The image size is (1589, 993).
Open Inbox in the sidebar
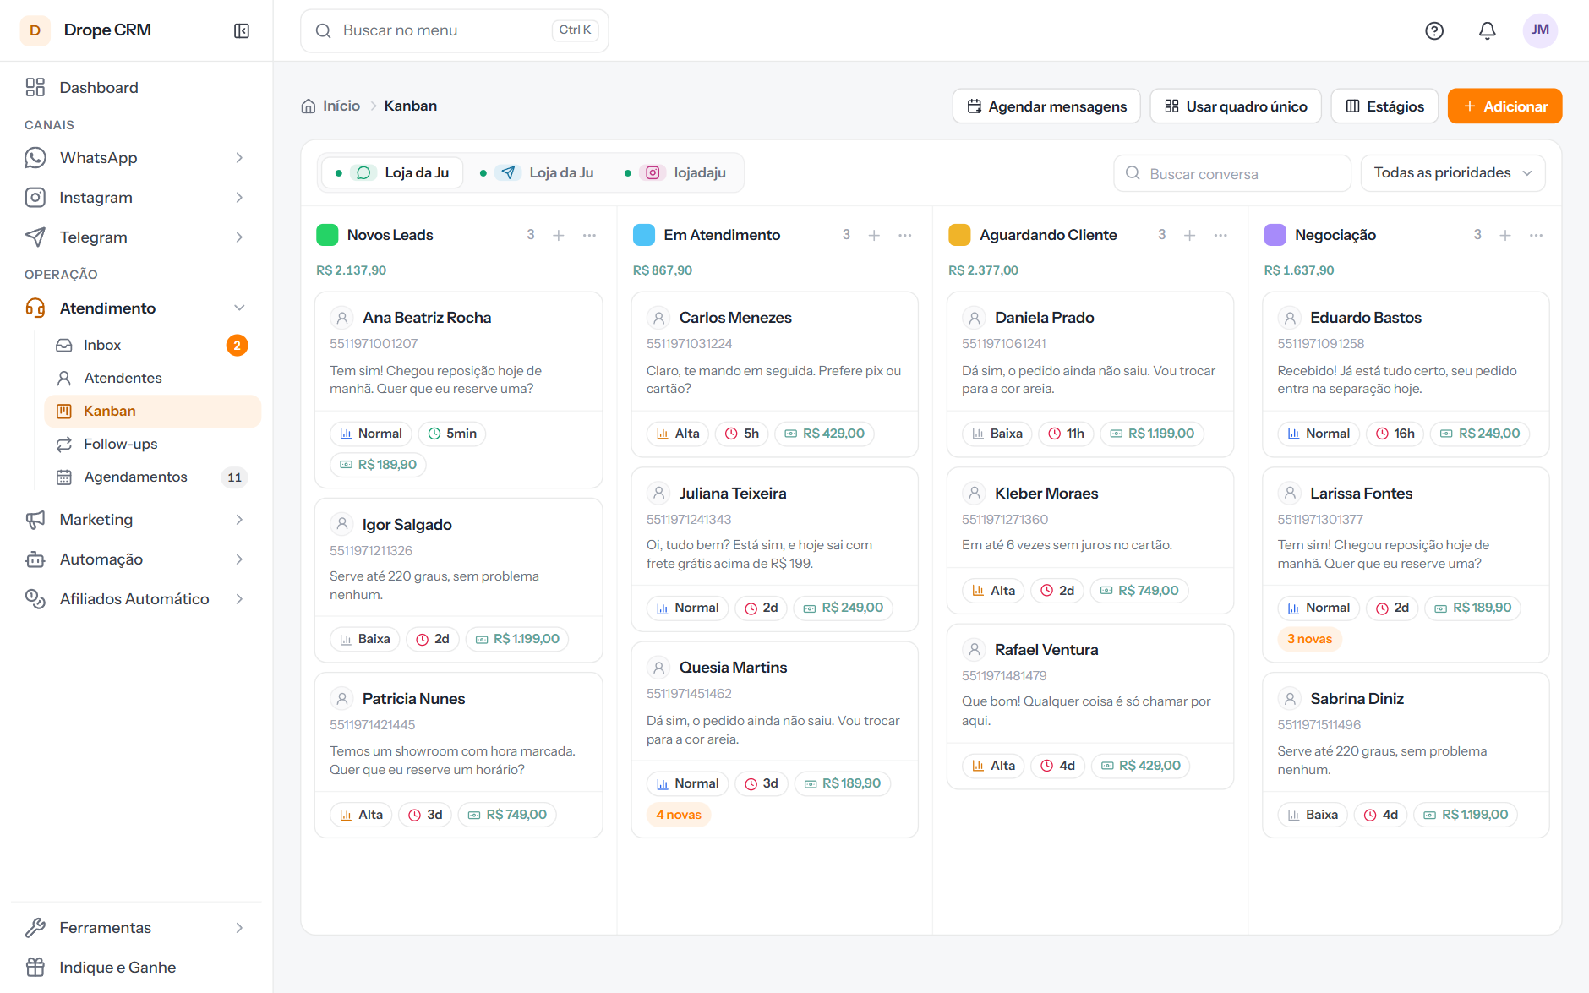153,345
